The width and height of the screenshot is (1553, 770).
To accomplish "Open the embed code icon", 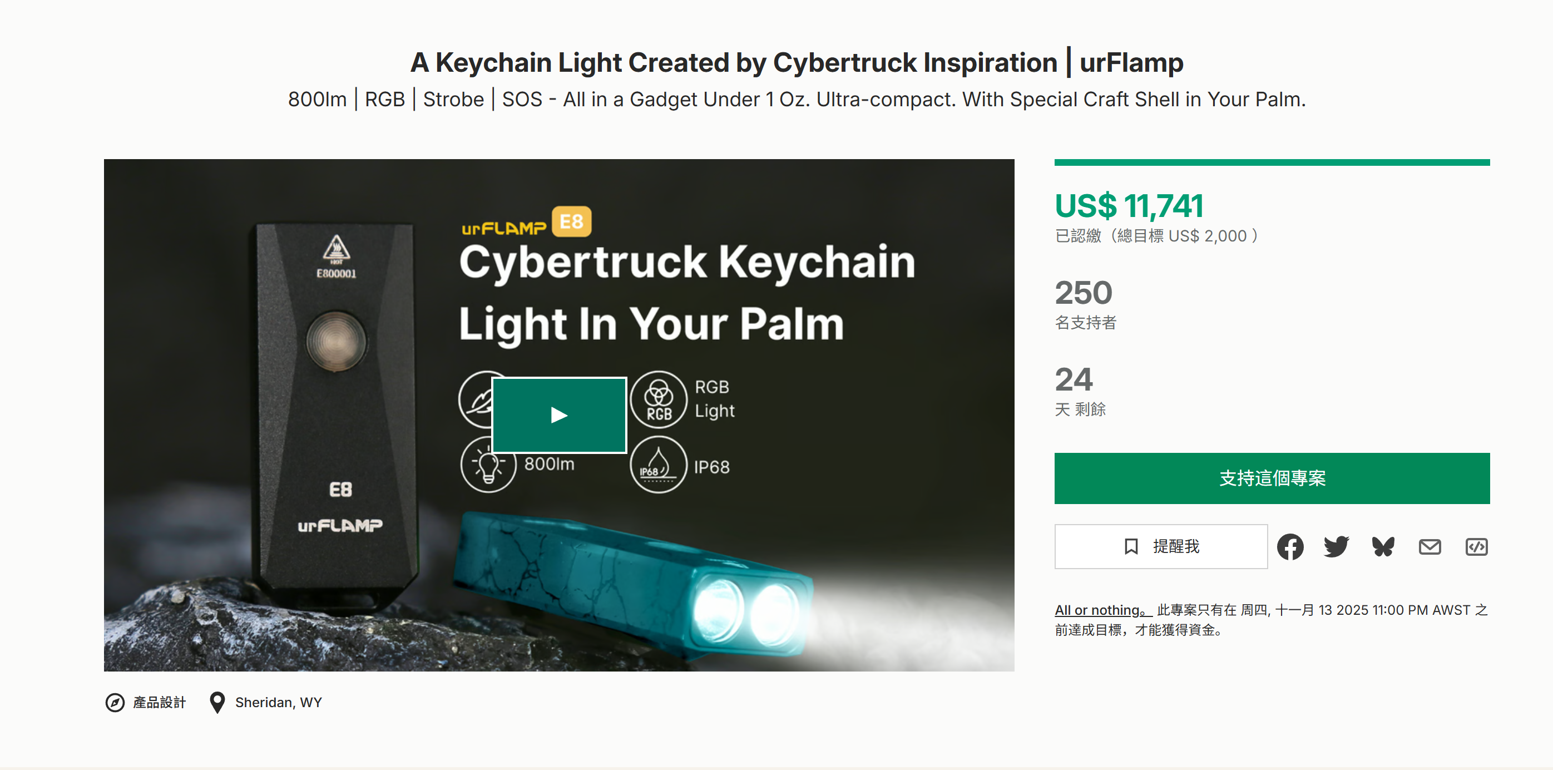I will (x=1476, y=547).
